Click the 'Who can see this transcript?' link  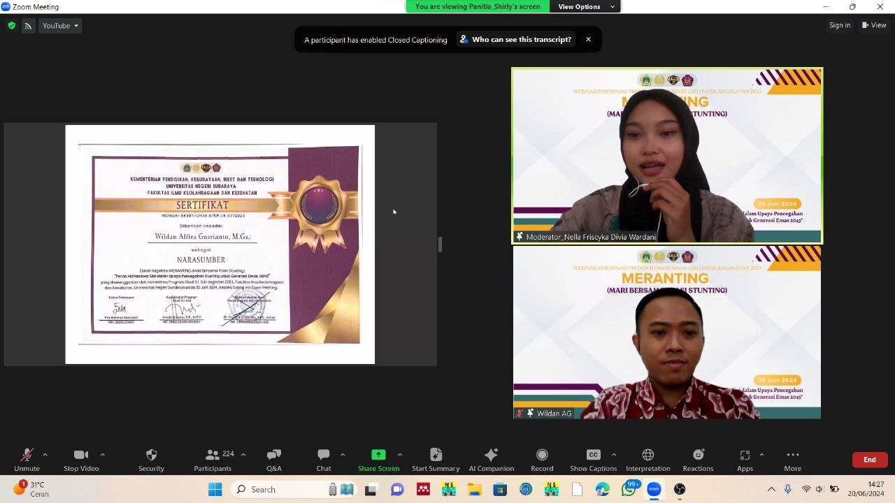coord(521,40)
